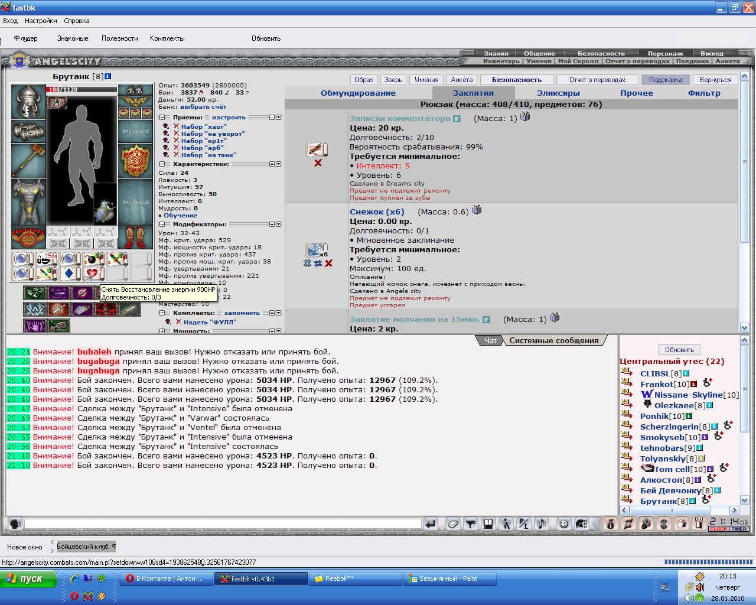
Task: Move the Модификаторы section down with arrow
Action: (279, 225)
